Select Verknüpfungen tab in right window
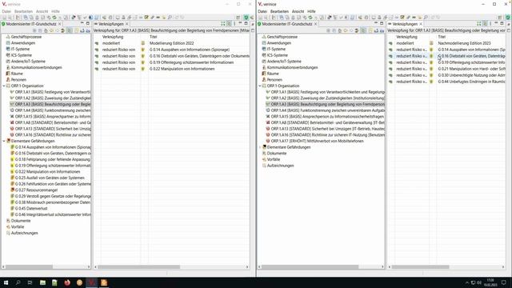 tap(405, 24)
